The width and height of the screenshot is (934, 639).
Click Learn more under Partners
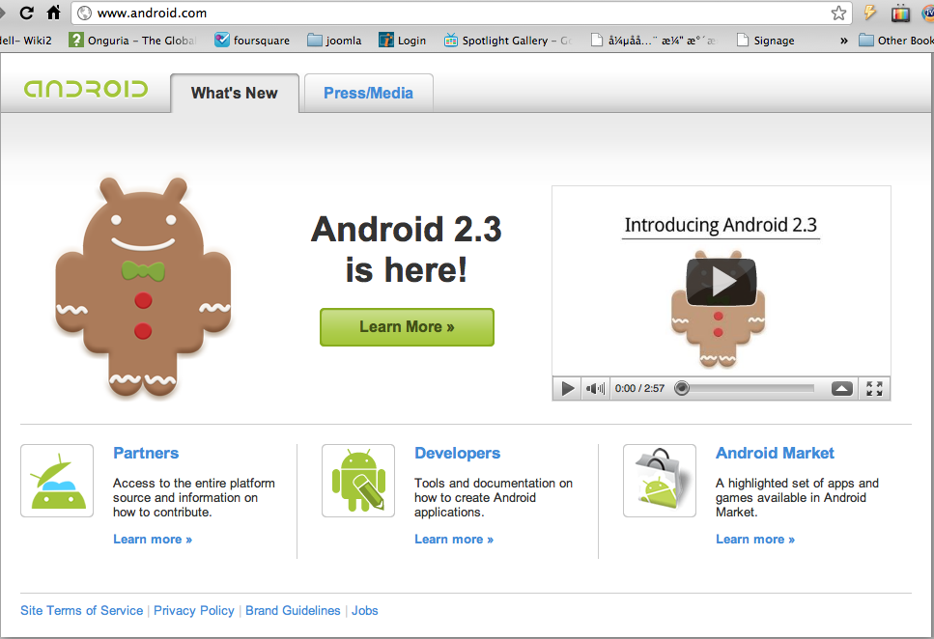point(153,539)
